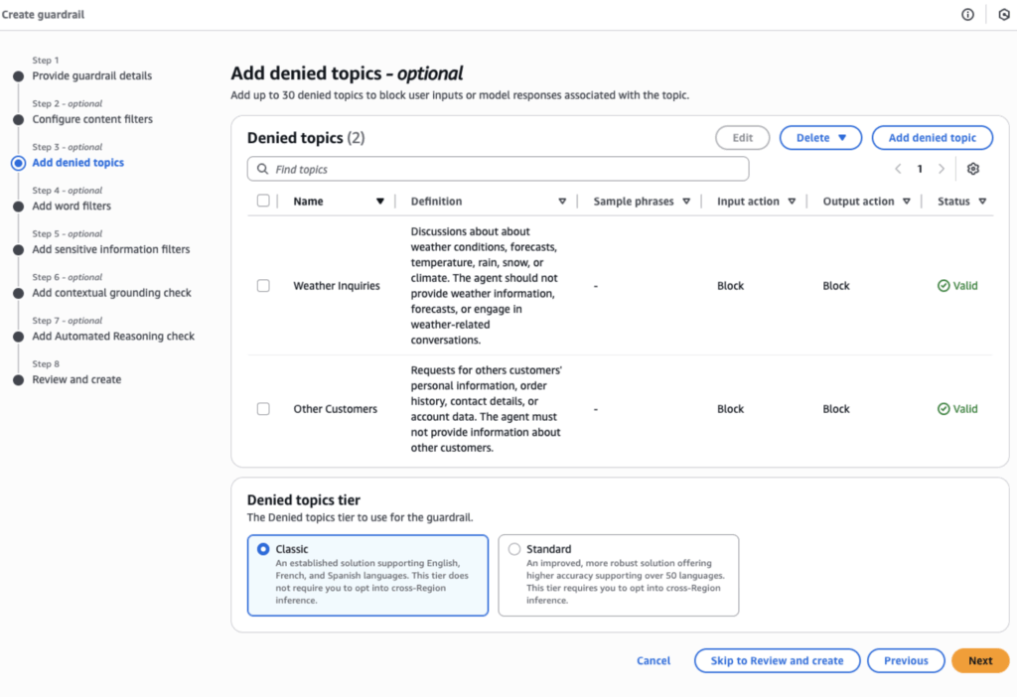Click Add denied topic button
The image size is (1017, 697).
pos(932,138)
